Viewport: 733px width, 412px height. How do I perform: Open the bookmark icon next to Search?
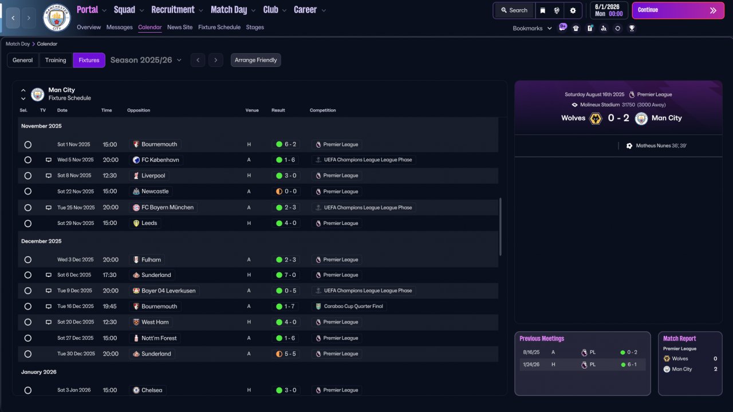click(x=543, y=10)
